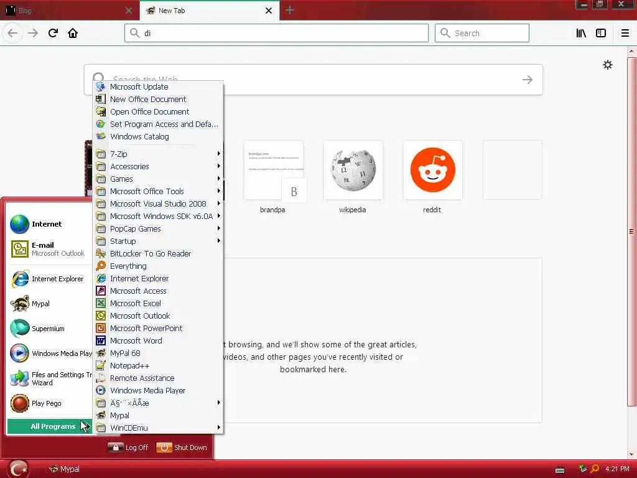637x478 pixels.
Task: Expand the PopCap Games folder
Action: (x=159, y=228)
